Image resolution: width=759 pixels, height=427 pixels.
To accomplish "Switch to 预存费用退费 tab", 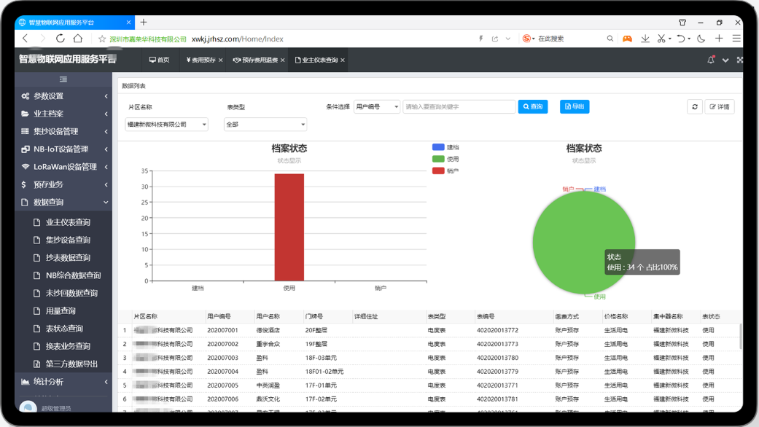I will tap(255, 60).
